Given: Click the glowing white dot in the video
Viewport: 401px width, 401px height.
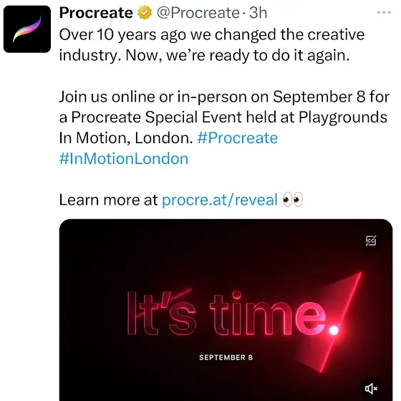Looking at the screenshot, I should [334, 331].
